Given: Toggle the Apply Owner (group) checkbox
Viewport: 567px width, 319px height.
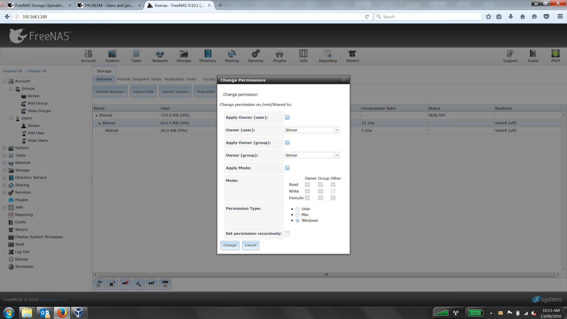Looking at the screenshot, I should pyautogui.click(x=287, y=143).
